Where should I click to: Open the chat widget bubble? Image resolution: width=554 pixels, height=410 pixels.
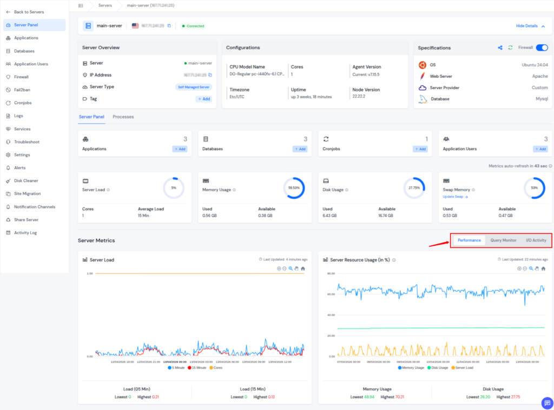548,403
